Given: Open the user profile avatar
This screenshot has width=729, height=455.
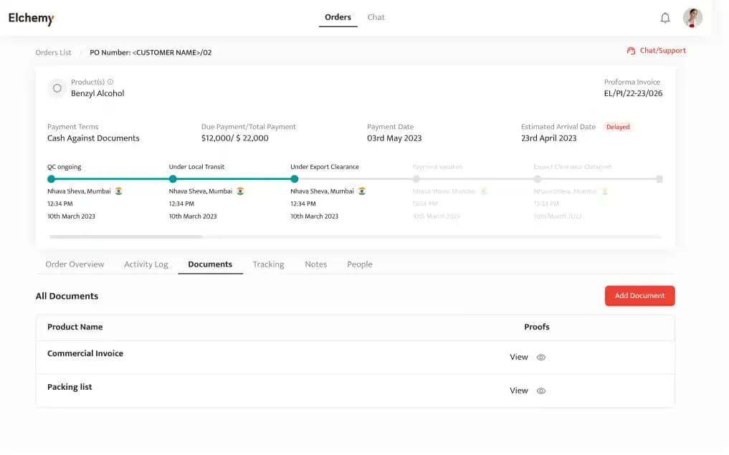Looking at the screenshot, I should coord(692,18).
